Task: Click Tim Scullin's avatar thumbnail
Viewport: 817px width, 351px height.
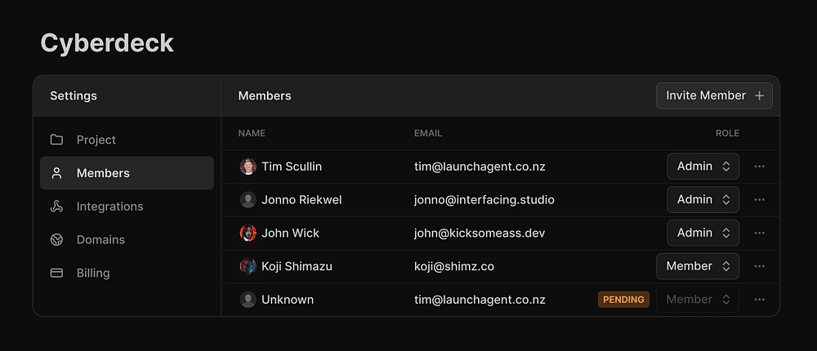Action: (248, 167)
